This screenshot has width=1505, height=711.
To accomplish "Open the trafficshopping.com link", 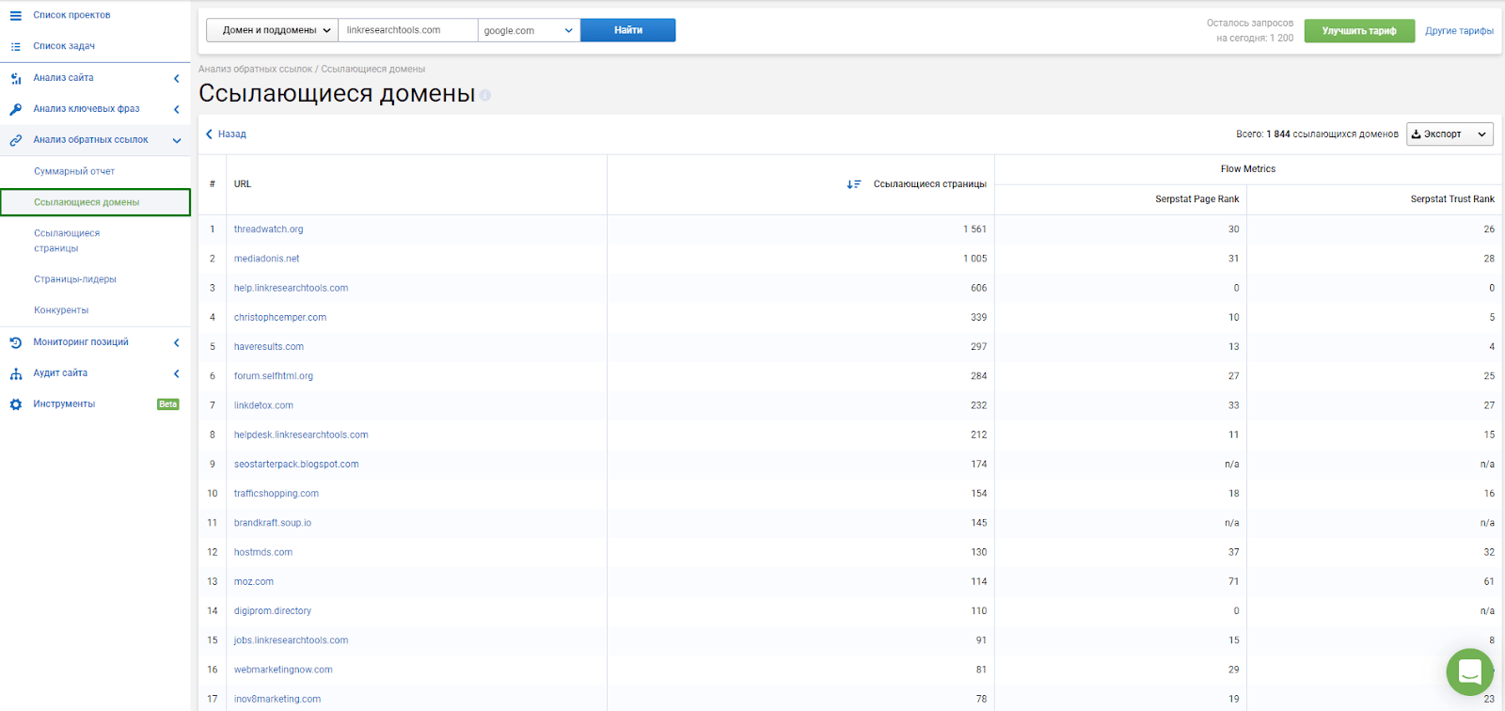I will click(277, 494).
